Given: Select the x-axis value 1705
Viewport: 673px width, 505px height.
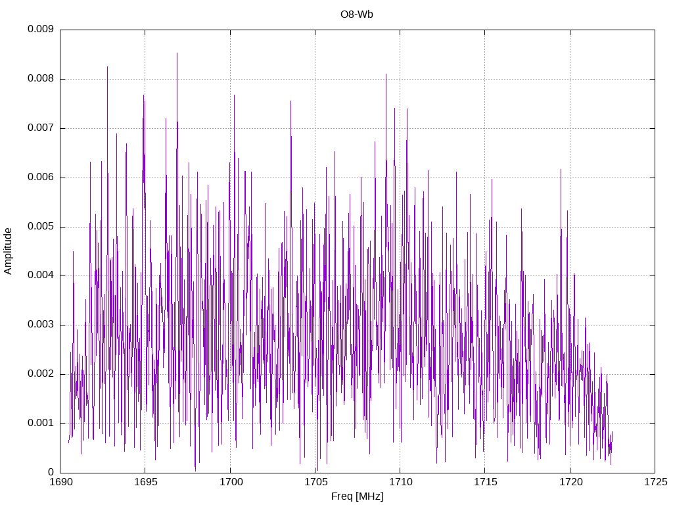Looking at the screenshot, I should pyautogui.click(x=316, y=482).
